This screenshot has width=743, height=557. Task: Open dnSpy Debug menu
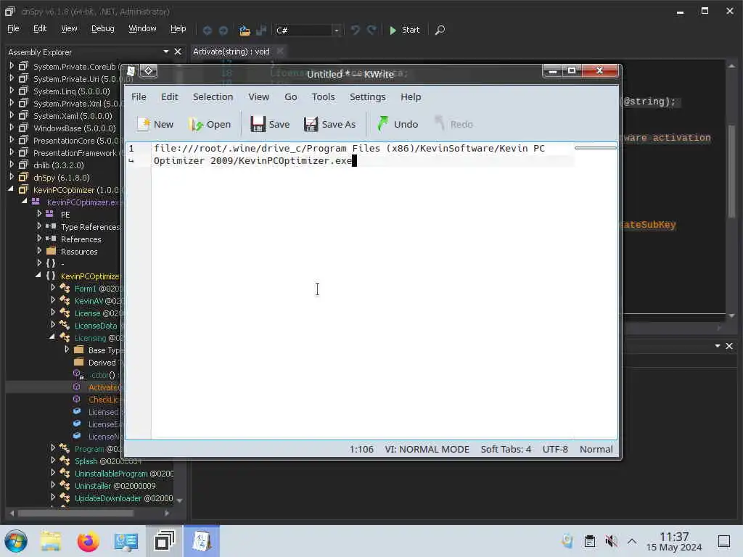(x=103, y=29)
